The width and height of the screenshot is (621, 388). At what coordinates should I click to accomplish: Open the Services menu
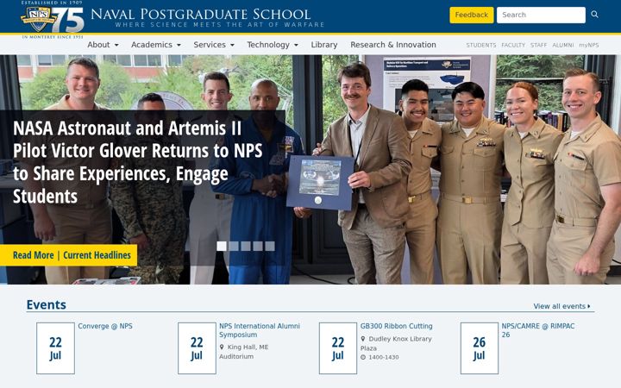coord(214,45)
